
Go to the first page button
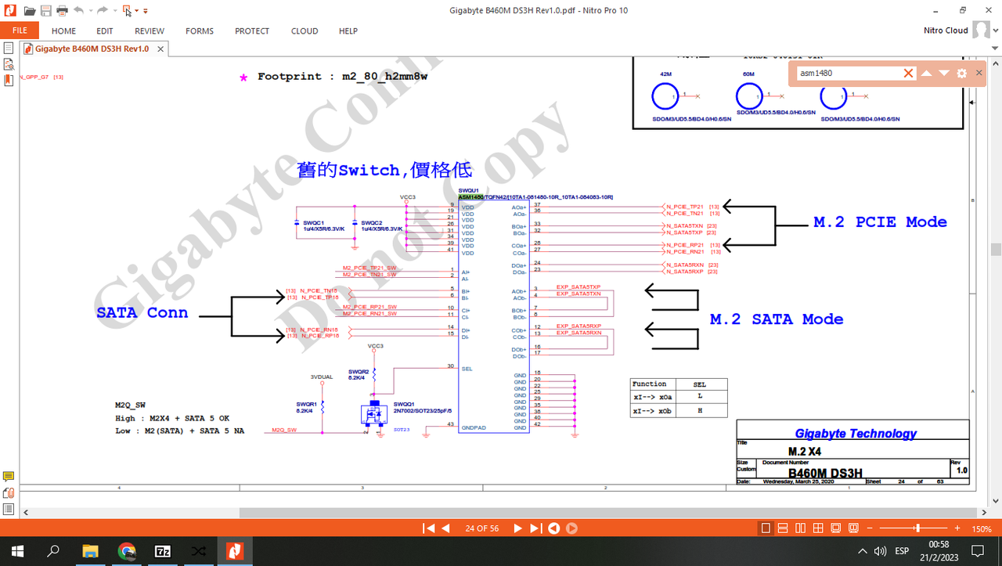(428, 528)
